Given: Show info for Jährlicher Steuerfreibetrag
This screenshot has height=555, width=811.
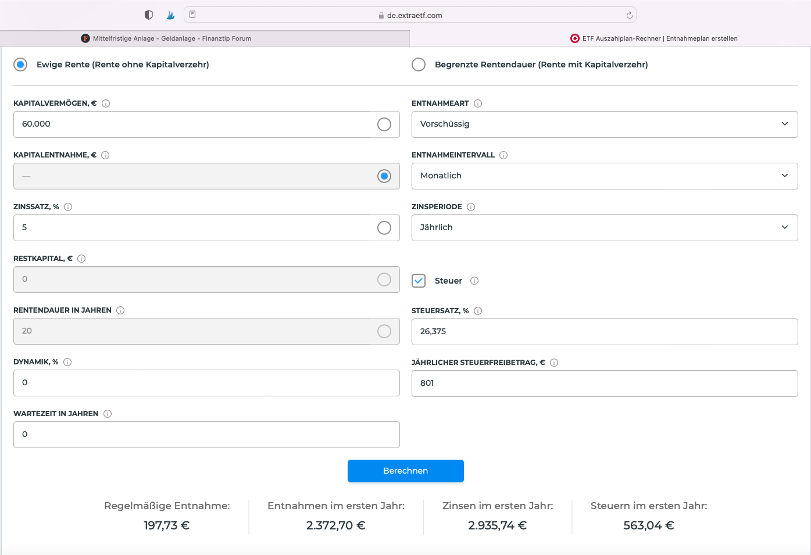Looking at the screenshot, I should (x=554, y=363).
